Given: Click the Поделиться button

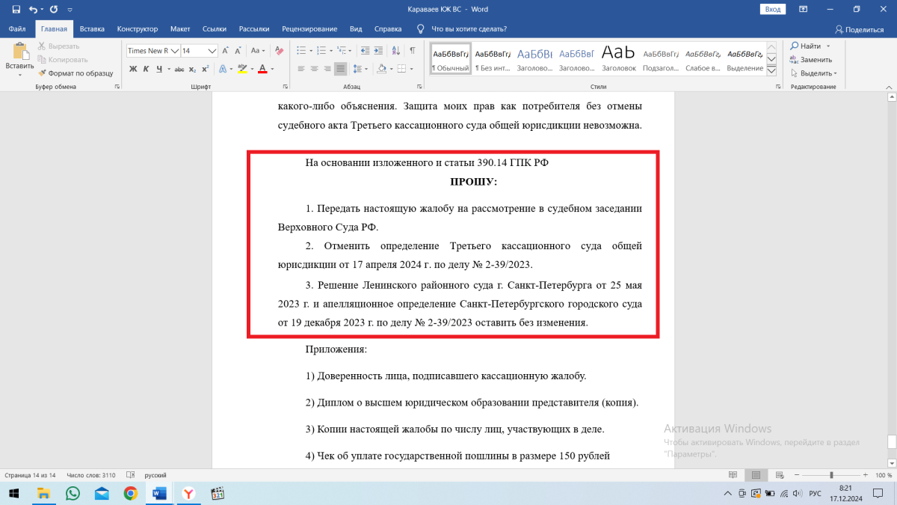Looking at the screenshot, I should point(859,29).
